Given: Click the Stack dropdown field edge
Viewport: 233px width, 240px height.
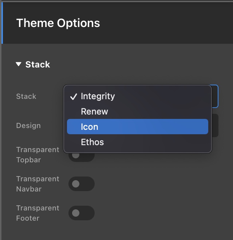Looking at the screenshot, I should (x=215, y=96).
